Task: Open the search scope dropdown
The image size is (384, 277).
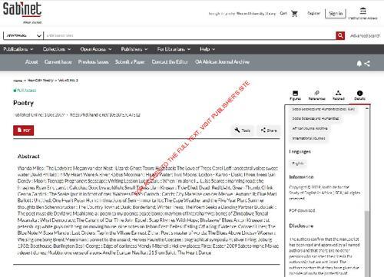Action: (24, 35)
